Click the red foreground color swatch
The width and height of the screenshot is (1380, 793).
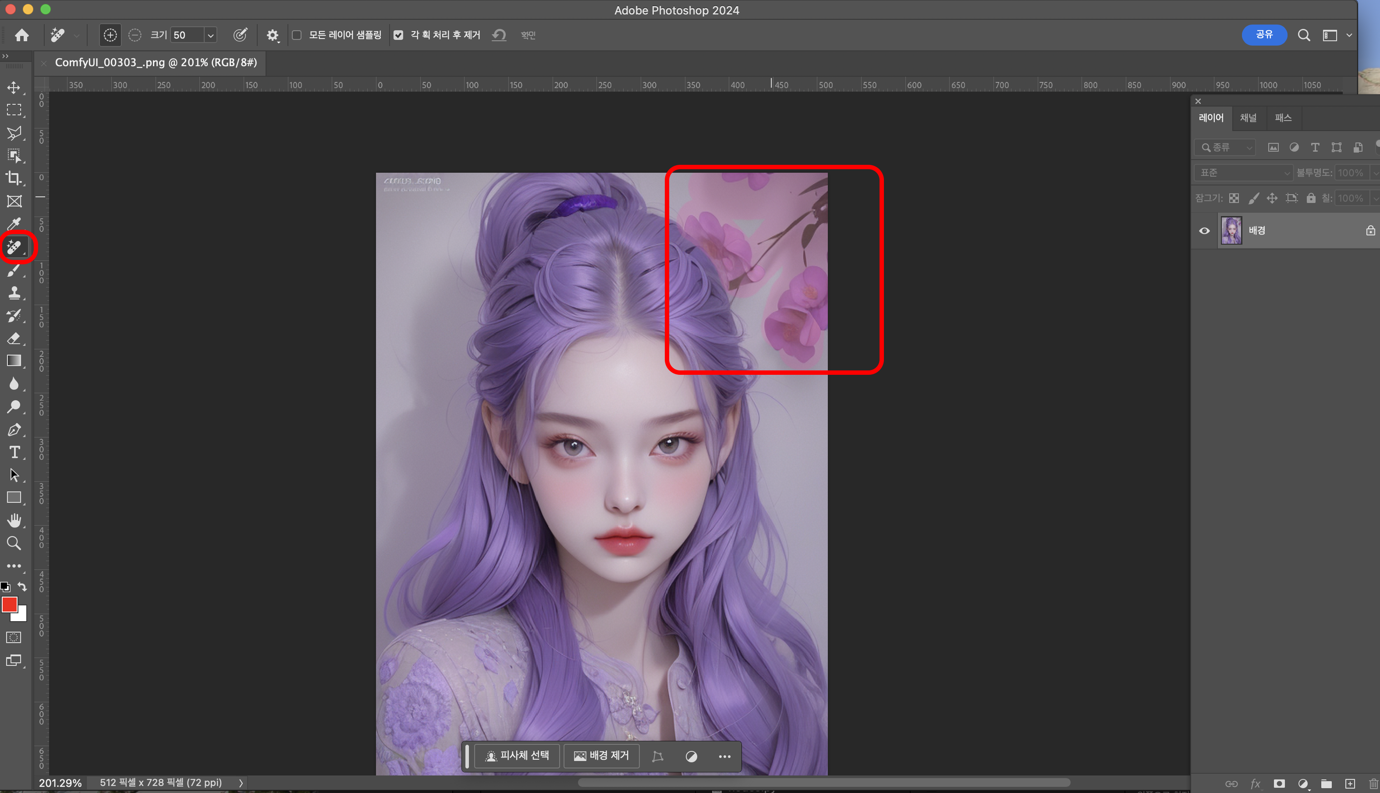tap(9, 604)
